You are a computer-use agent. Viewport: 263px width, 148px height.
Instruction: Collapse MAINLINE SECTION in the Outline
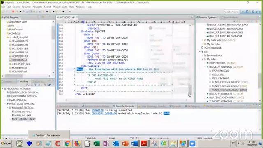(7, 108)
